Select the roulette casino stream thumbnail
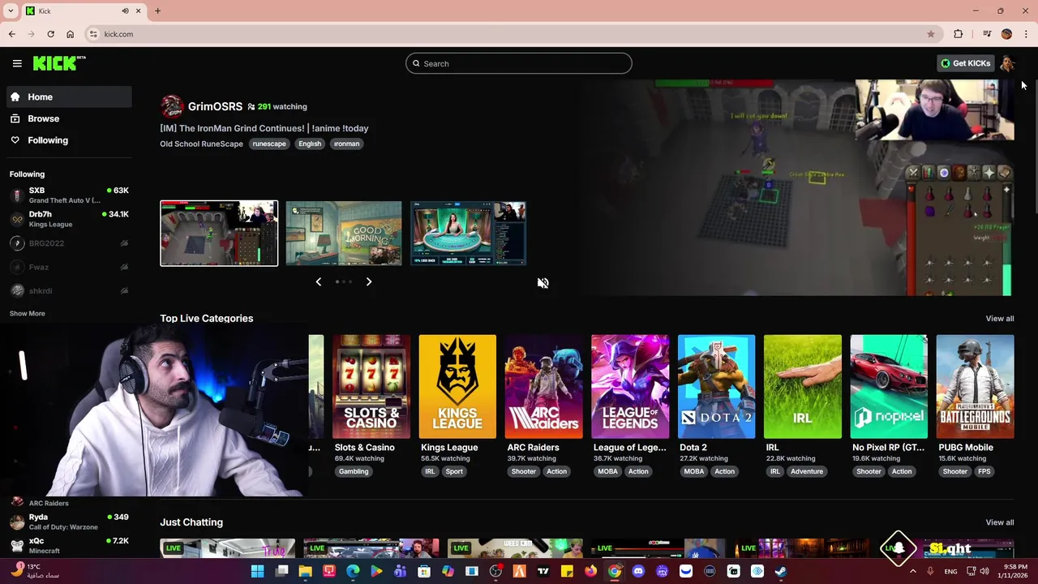 coord(468,234)
